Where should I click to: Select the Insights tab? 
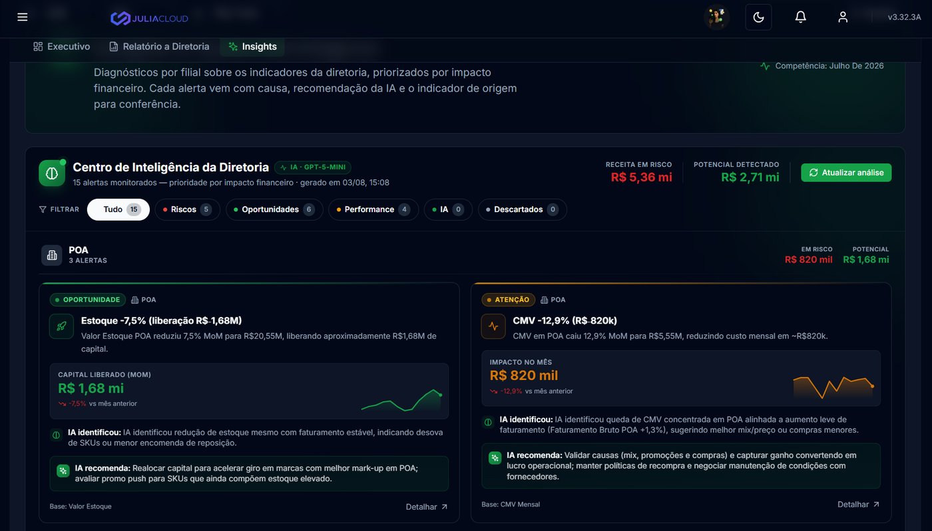(x=252, y=47)
